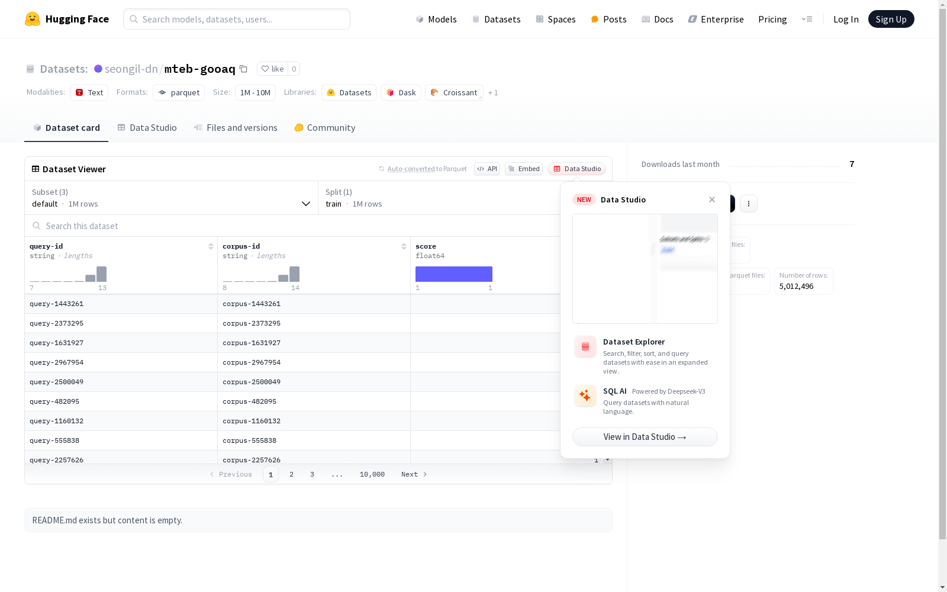This screenshot has width=947, height=592.
Task: Switch to the Community tab
Action: click(x=325, y=128)
